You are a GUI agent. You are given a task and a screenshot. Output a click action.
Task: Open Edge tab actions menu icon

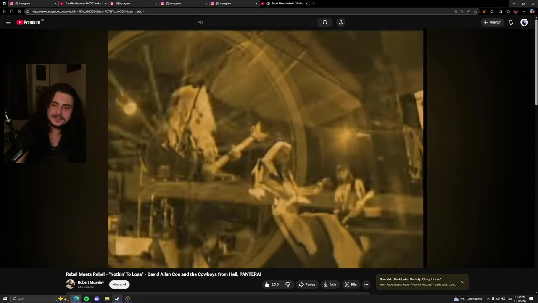(4, 3)
